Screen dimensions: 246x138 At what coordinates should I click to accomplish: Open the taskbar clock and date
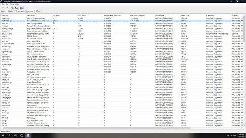pyautogui.click(x=241, y=135)
